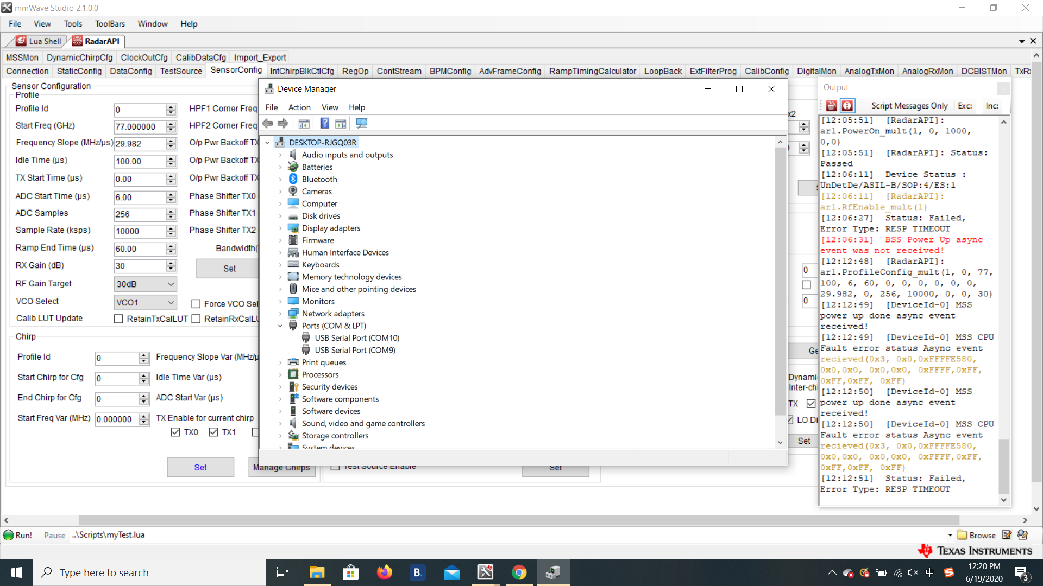
Task: Click the Task View taskbar icon
Action: click(x=282, y=572)
